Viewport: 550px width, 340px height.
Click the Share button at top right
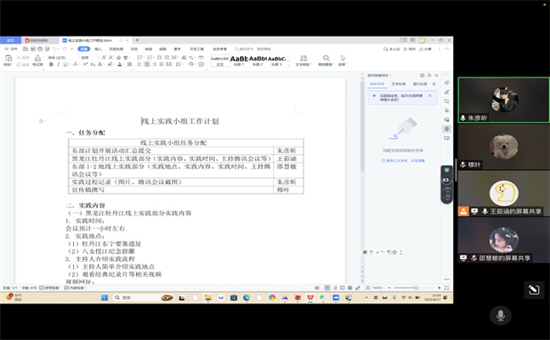pos(425,49)
